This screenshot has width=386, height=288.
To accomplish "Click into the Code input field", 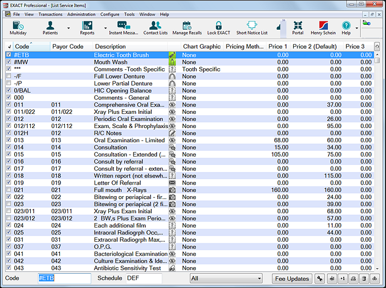I will point(64,279).
